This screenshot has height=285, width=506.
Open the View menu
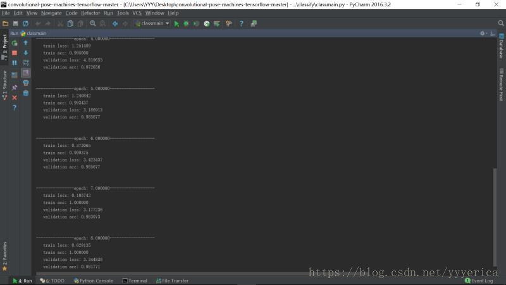tap(32, 13)
